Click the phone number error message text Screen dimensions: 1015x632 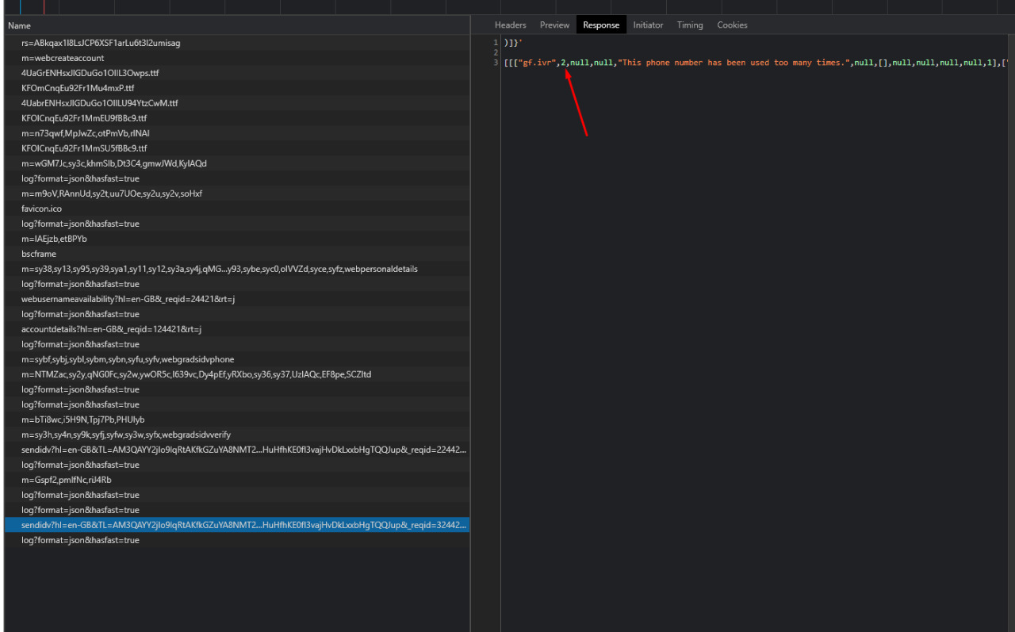[x=734, y=63]
